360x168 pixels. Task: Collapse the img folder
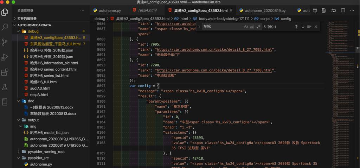(x=21, y=126)
